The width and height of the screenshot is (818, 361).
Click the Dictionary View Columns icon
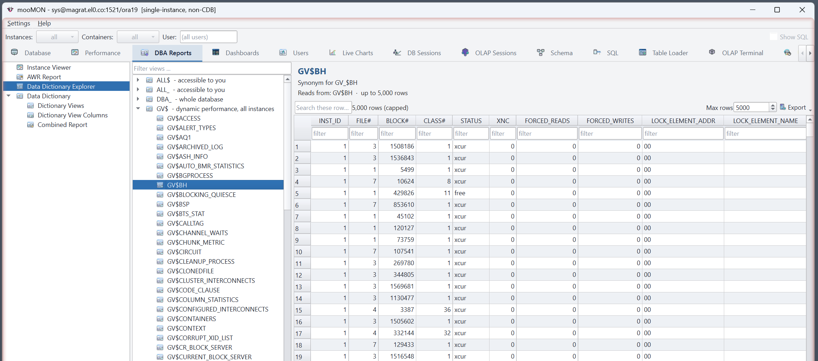[31, 115]
